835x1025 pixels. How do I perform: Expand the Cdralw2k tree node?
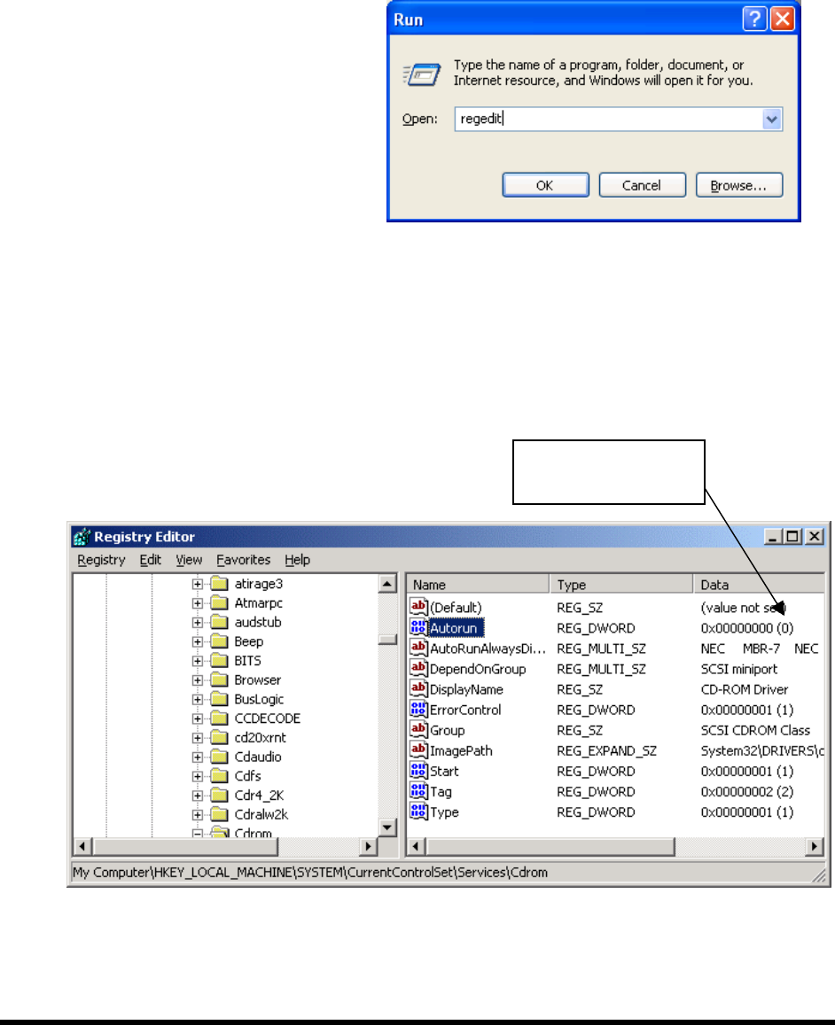(198, 814)
